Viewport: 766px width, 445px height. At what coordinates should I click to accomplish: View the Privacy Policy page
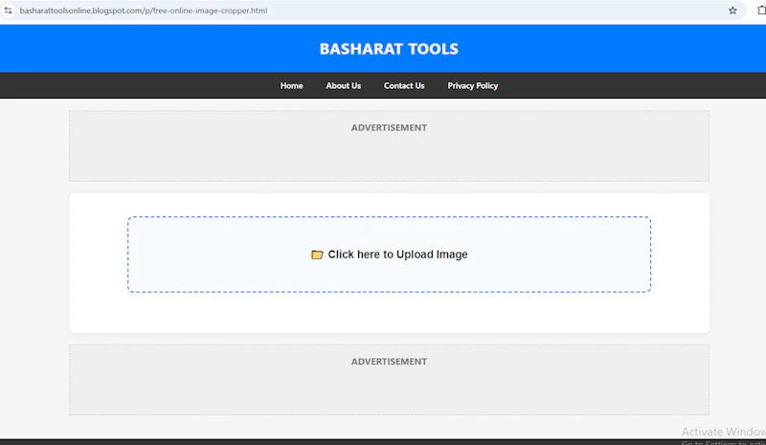[472, 85]
